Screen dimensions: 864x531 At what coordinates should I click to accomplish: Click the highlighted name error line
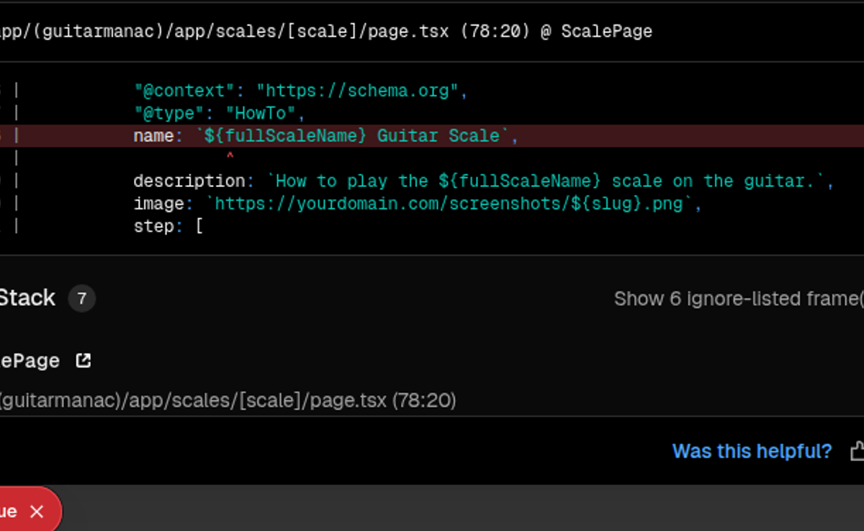click(x=432, y=136)
